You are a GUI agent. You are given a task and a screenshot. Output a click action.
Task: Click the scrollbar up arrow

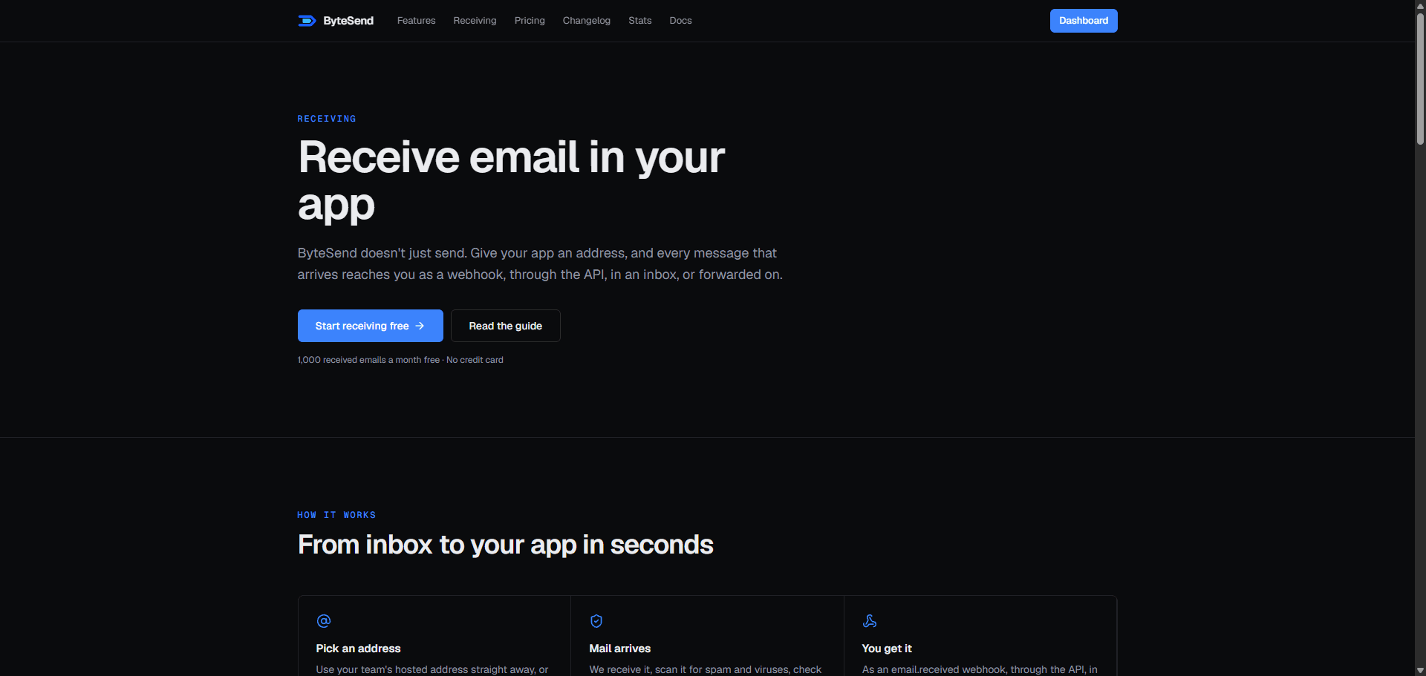pyautogui.click(x=1420, y=6)
